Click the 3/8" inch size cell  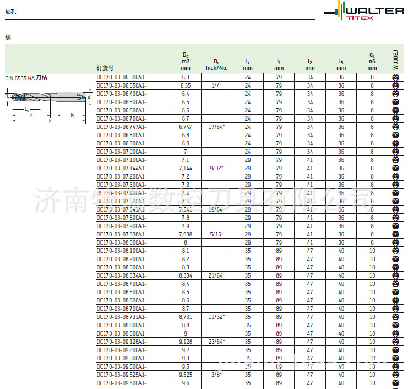tap(216, 375)
